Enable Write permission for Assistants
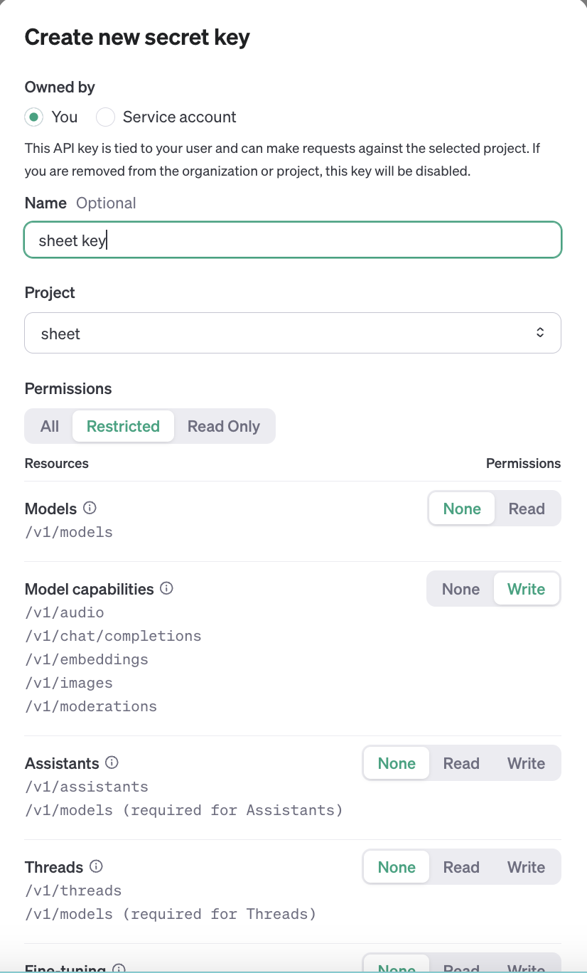This screenshot has width=587, height=973. (526, 762)
